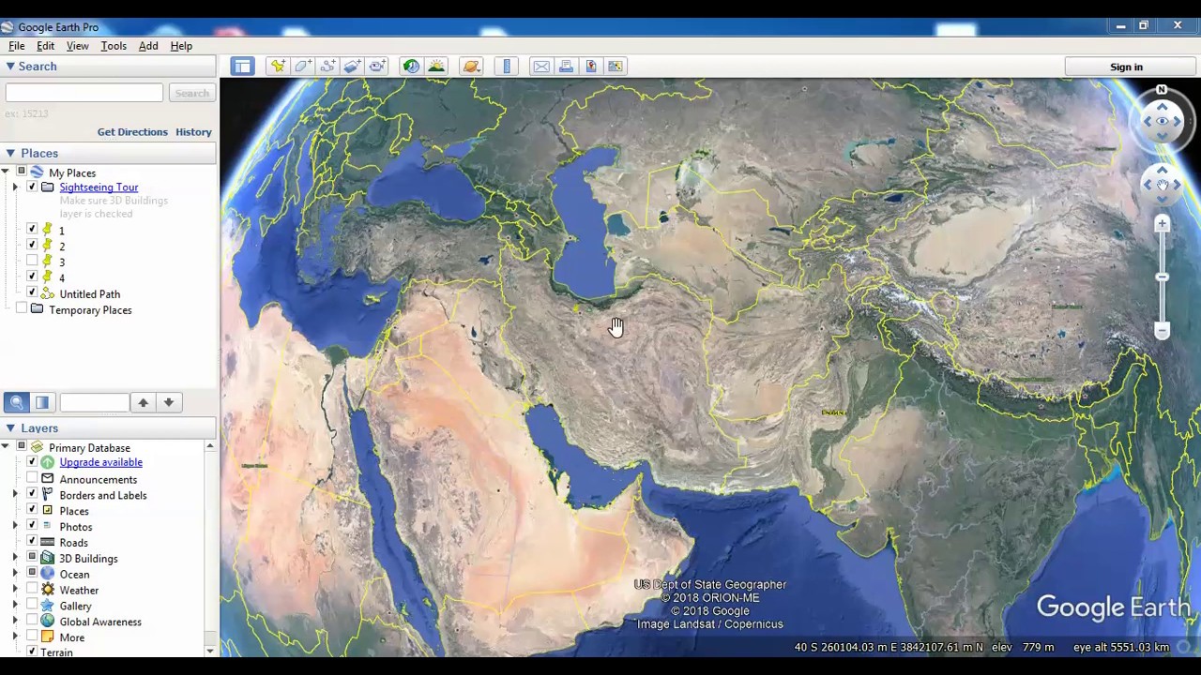Open the File menu
The image size is (1201, 675).
tap(17, 46)
